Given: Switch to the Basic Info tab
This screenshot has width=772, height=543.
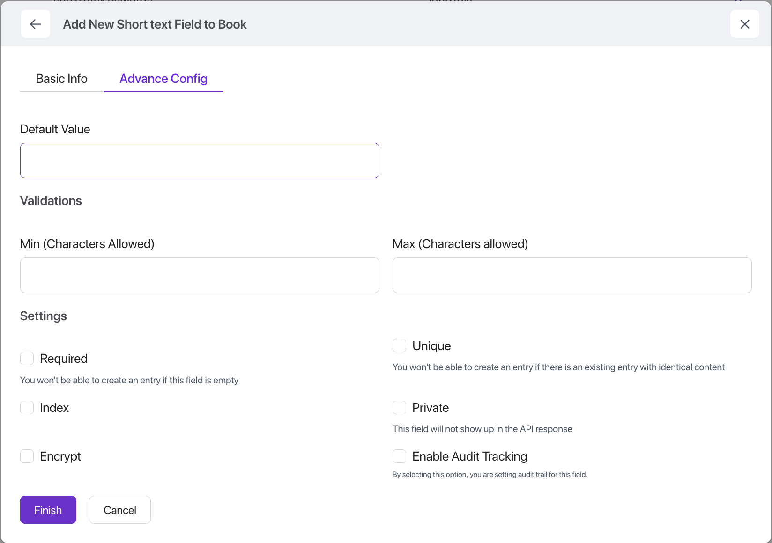Looking at the screenshot, I should click(x=61, y=79).
